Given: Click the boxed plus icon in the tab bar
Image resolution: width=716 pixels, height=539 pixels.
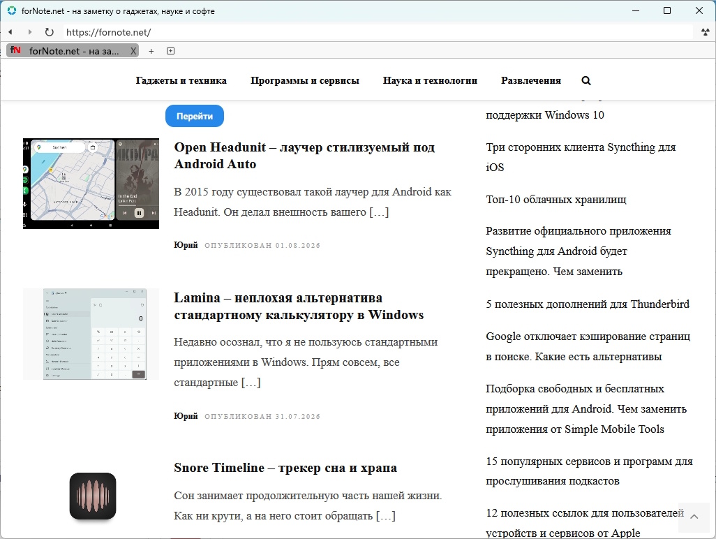Looking at the screenshot, I should point(170,51).
